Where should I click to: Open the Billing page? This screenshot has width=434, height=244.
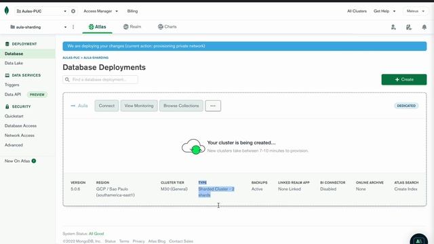(x=132, y=11)
